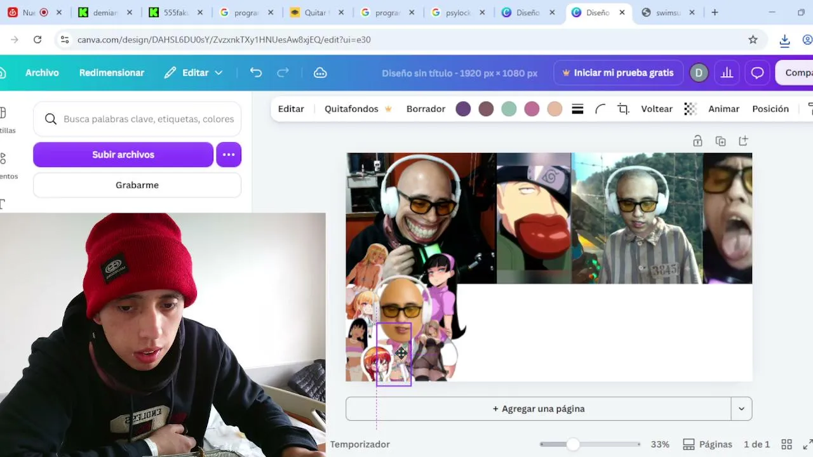The width and height of the screenshot is (813, 457).
Task: Click the Subir archivos button
Action: coord(123,155)
